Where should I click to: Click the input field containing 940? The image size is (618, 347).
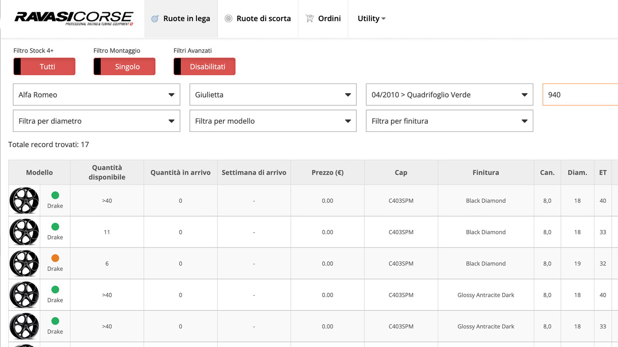[x=580, y=95]
